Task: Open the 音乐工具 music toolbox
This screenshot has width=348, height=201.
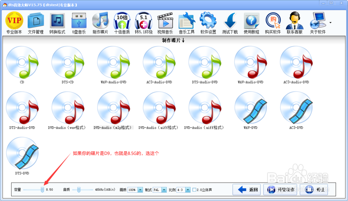Action: point(187,22)
